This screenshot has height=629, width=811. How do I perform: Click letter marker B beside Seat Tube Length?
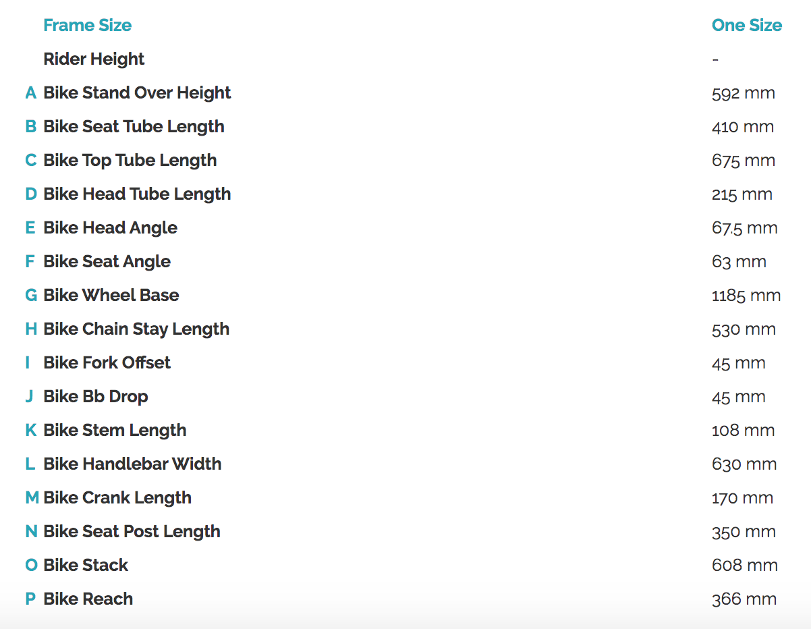click(x=30, y=127)
